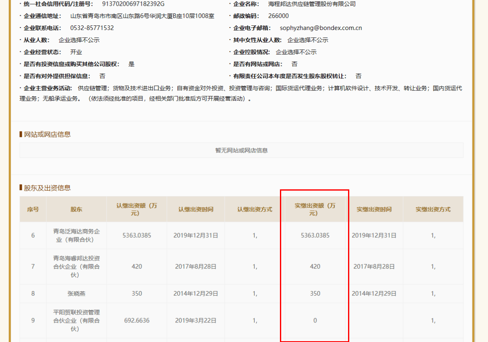This screenshot has width=488, height=342.
Task: Click the 网站或网店信息 section heading
Action: pyautogui.click(x=47, y=134)
